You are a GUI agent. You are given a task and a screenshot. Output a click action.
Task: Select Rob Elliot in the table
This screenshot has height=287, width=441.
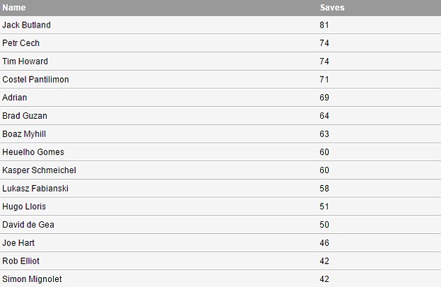point(21,261)
